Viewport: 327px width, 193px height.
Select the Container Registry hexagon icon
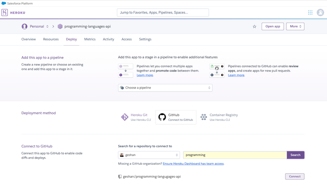204,117
